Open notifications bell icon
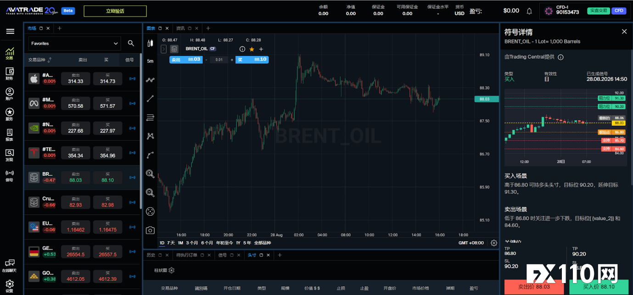Screen dimensions: 633x295 pyautogui.click(x=529, y=11)
